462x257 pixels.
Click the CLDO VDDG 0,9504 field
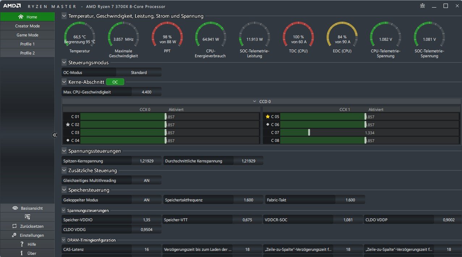pos(147,229)
